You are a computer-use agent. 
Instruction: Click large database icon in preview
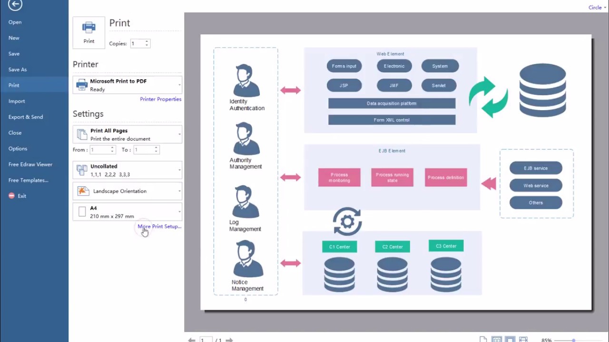[x=543, y=90]
